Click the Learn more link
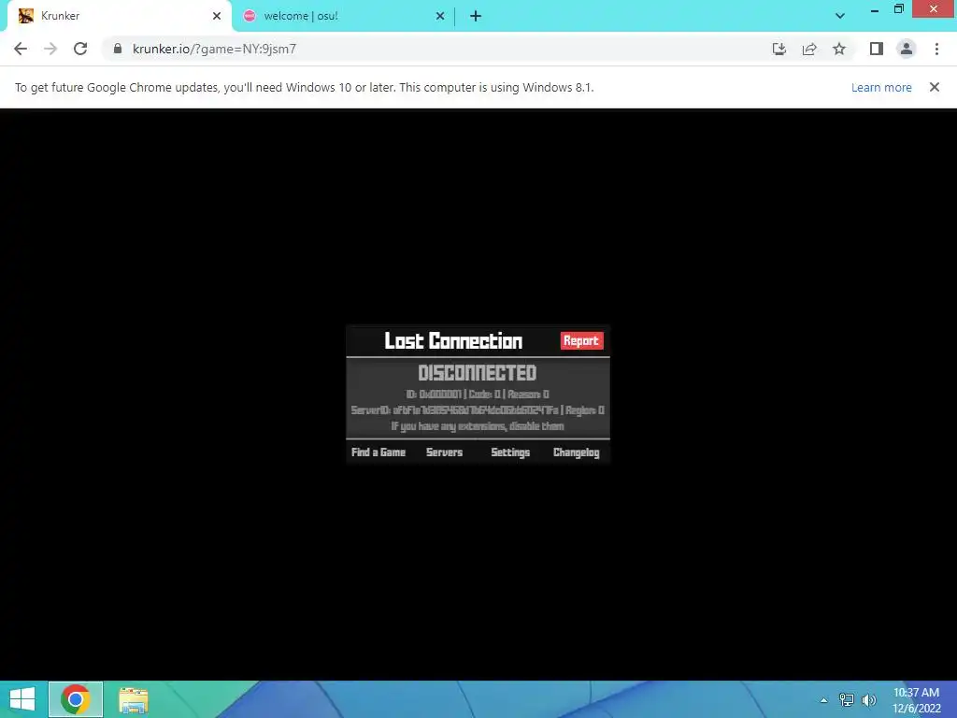 881,87
